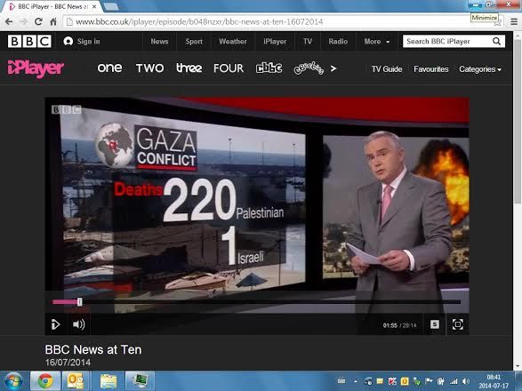Select the BBC One channel
The height and width of the screenshot is (391, 522).
pyautogui.click(x=109, y=68)
